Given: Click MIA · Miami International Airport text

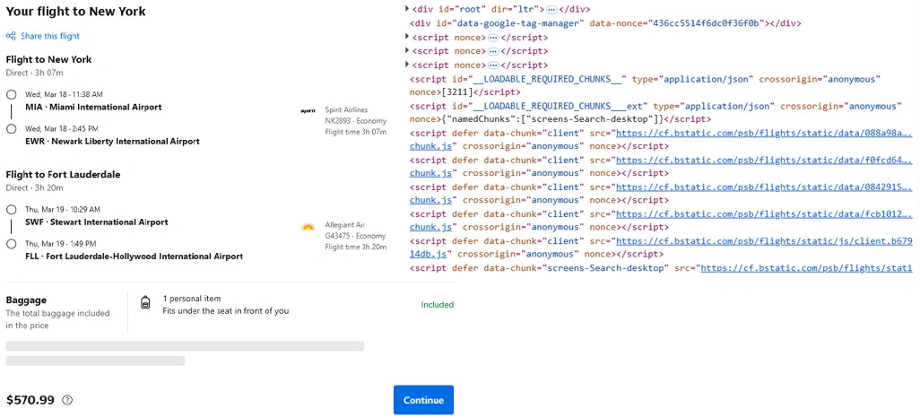Looking at the screenshot, I should tap(93, 108).
